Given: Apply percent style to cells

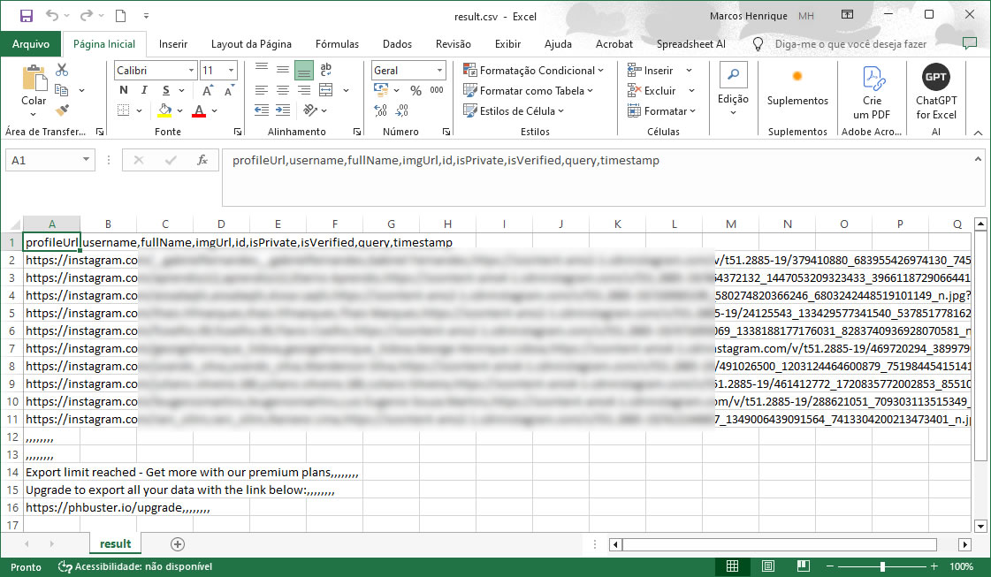Looking at the screenshot, I should (x=415, y=90).
